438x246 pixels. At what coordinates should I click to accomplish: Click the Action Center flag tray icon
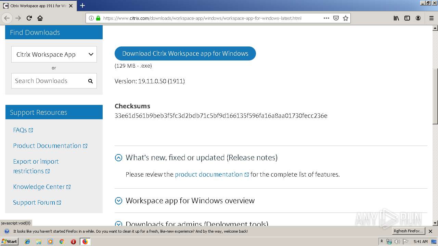(405, 242)
